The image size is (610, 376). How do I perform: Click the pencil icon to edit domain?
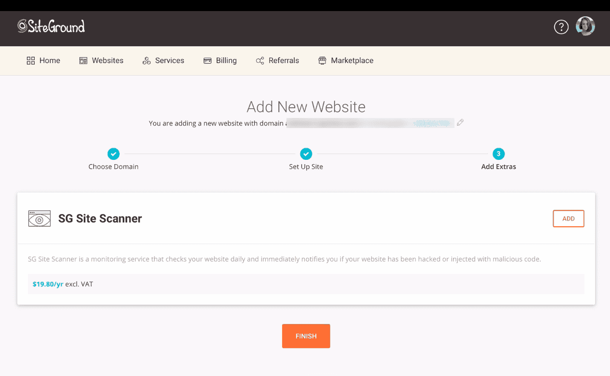(x=460, y=123)
